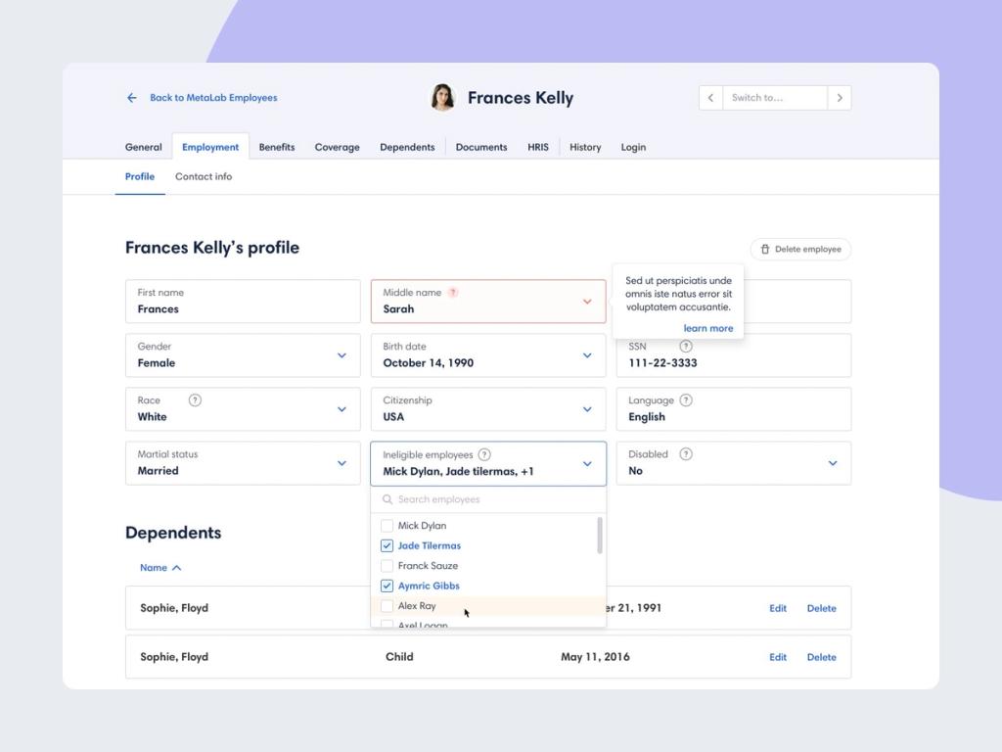This screenshot has height=752, width=1002.
Task: Click the Disabled help icon
Action: tap(686, 454)
